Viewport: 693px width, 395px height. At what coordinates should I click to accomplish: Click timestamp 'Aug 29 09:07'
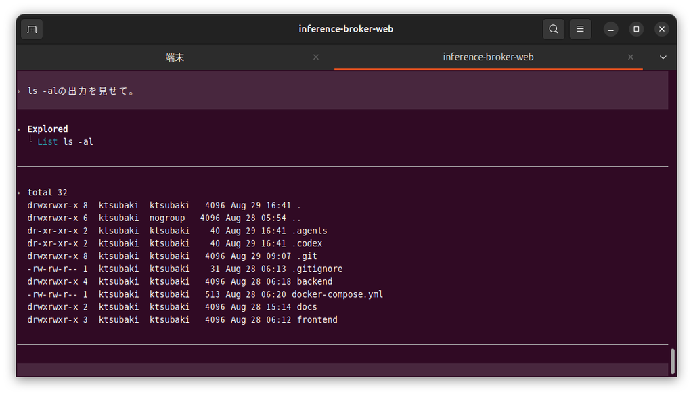click(x=261, y=256)
